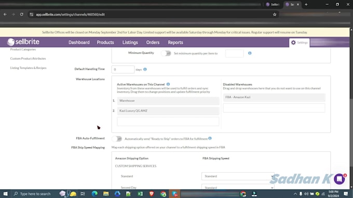Open the Standard FBA Shipping Speed dropdown
This screenshot has width=353, height=198.
coord(238,176)
